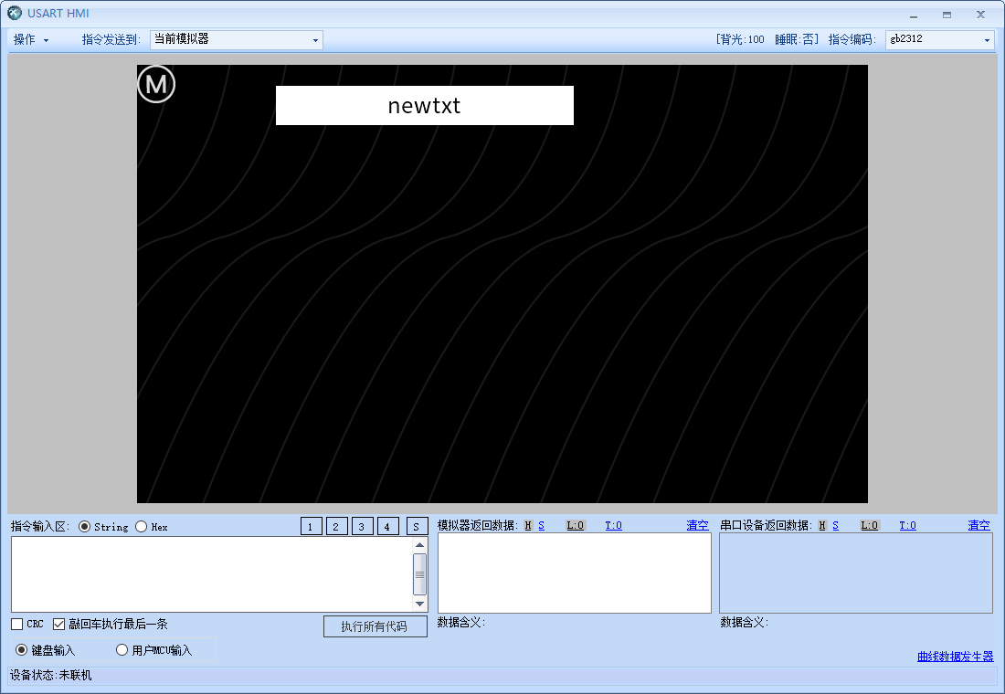The width and height of the screenshot is (1005, 694).
Task: Click the M logo on the simulator screen
Action: coord(155,83)
